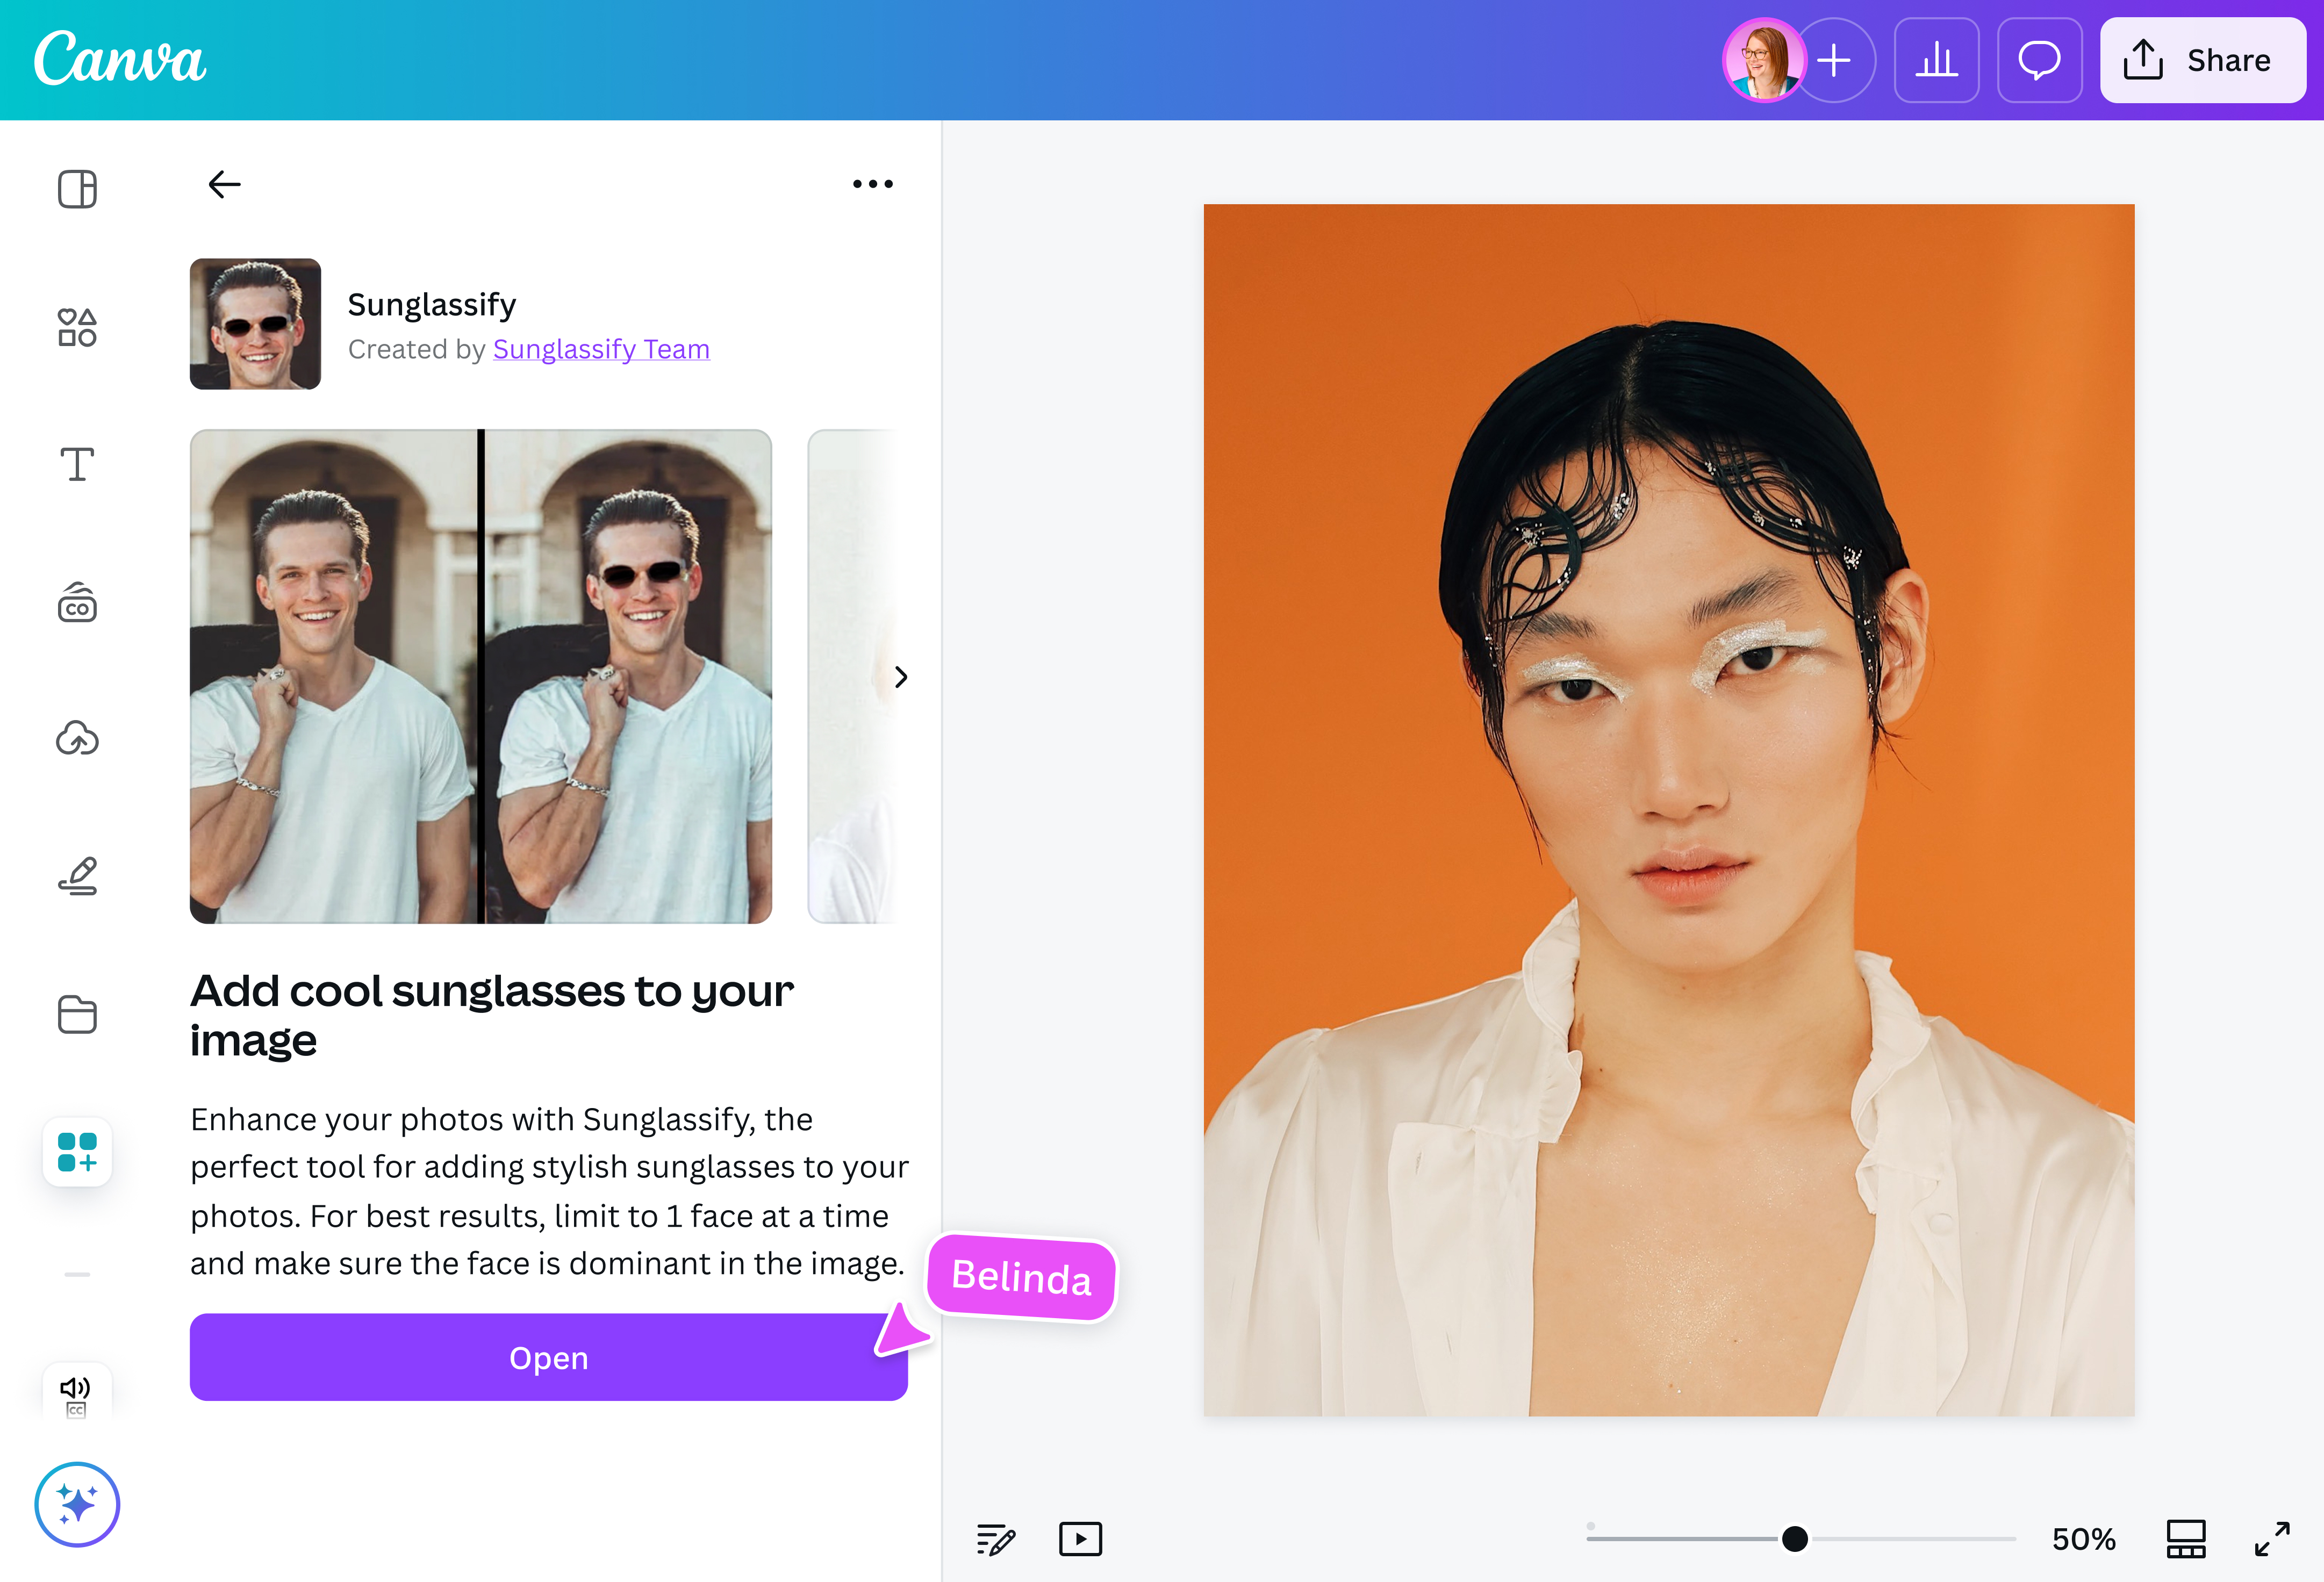Open the analytics bar chart icon
This screenshot has width=2324, height=1582.
click(x=1937, y=60)
